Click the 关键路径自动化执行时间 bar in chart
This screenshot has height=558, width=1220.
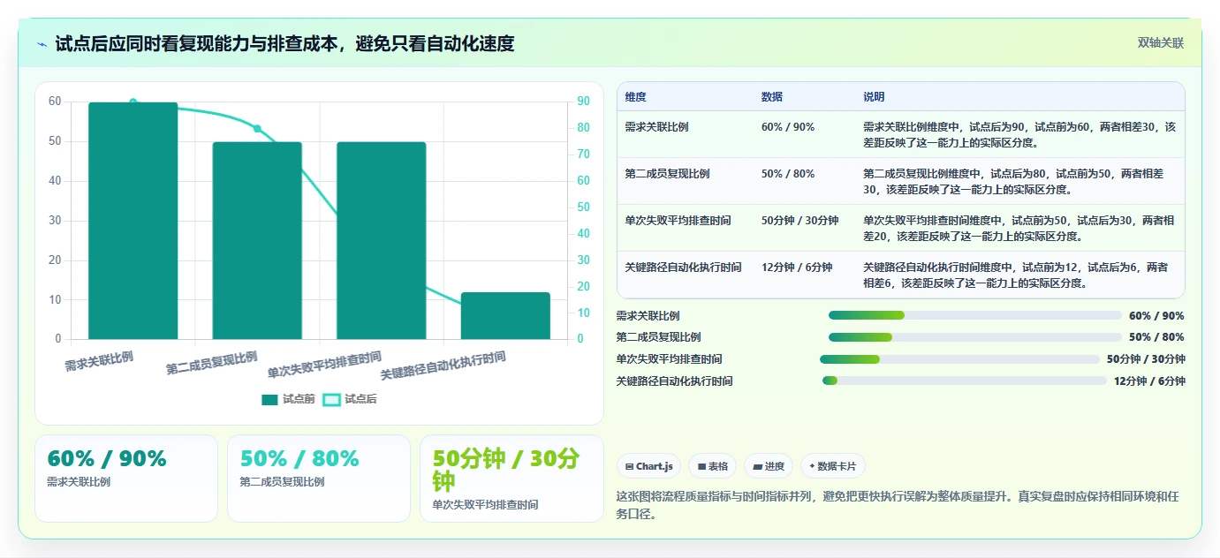tap(505, 315)
